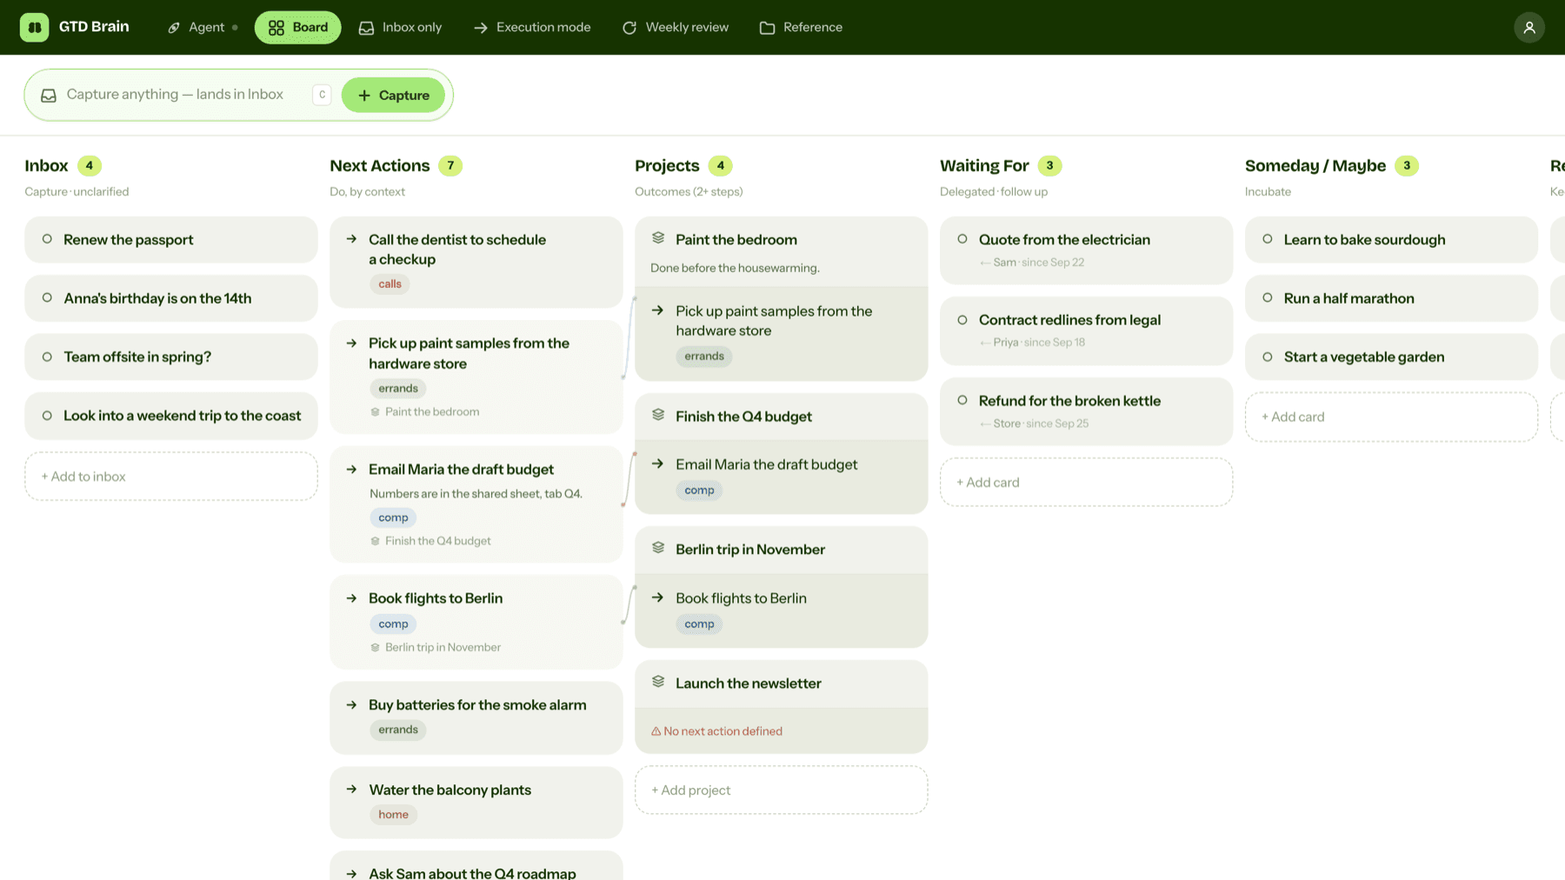Screen dimensions: 1565x880
Task: Click the C keyboard shortcut badge
Action: [322, 95]
